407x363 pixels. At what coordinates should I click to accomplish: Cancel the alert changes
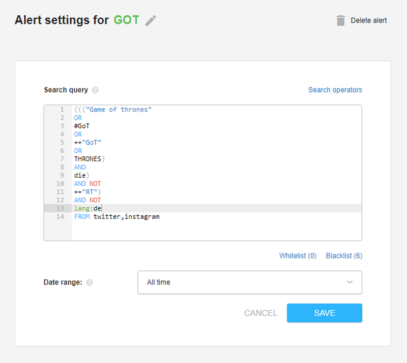[x=260, y=313]
